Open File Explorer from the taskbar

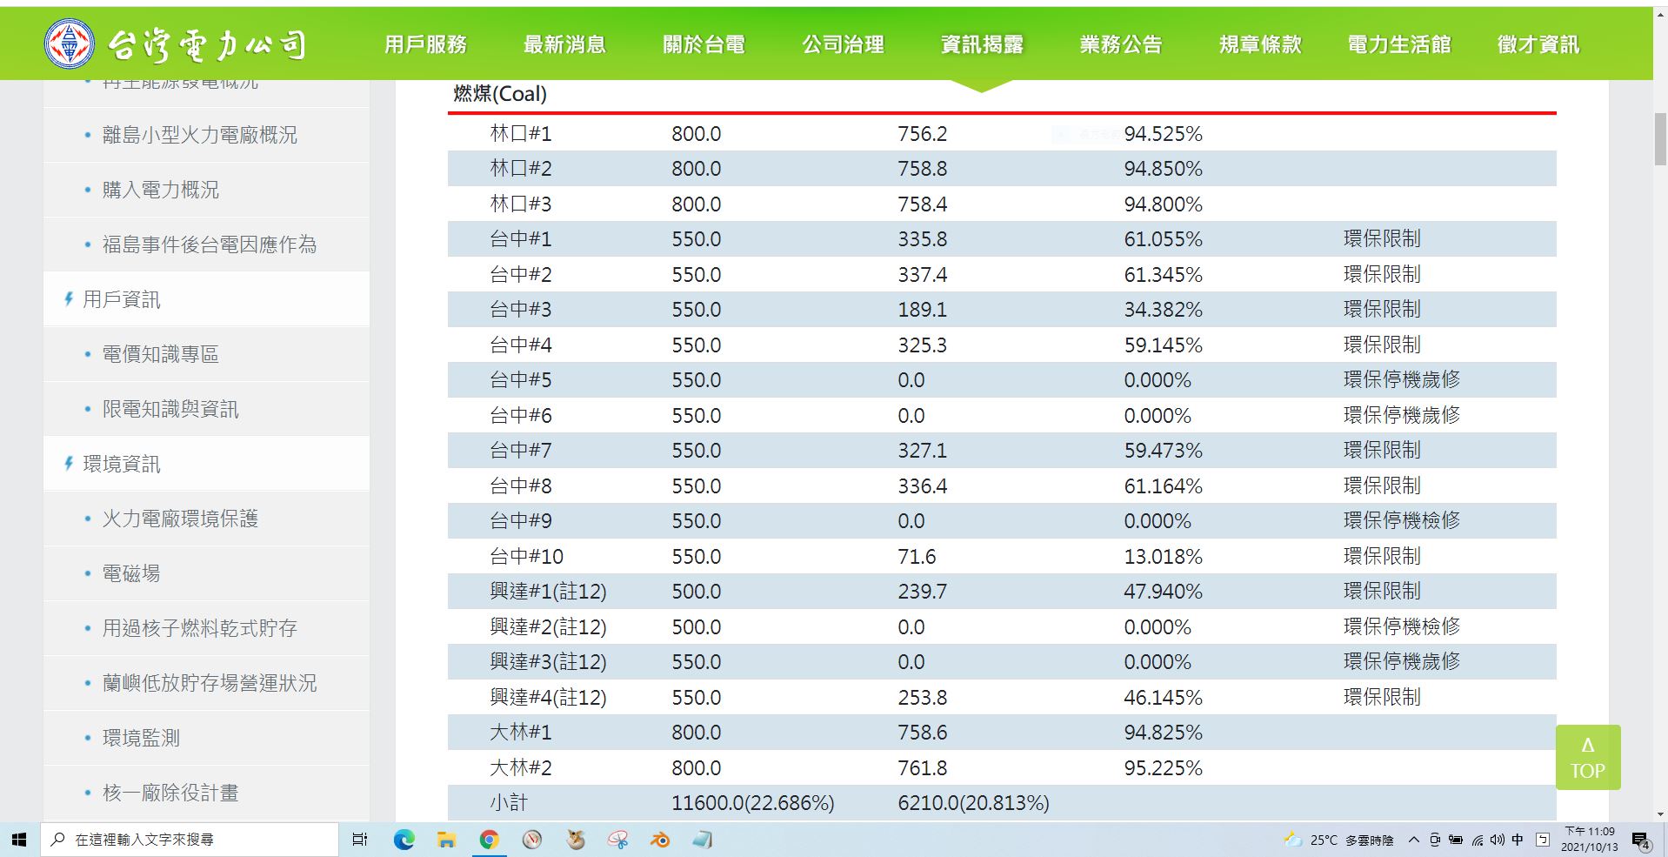446,840
